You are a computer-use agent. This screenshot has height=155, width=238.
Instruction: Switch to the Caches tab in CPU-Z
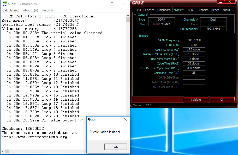(x=150, y=10)
